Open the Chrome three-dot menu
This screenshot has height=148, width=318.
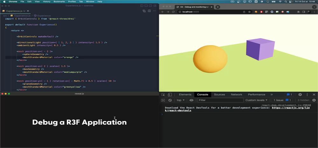(x=315, y=12)
